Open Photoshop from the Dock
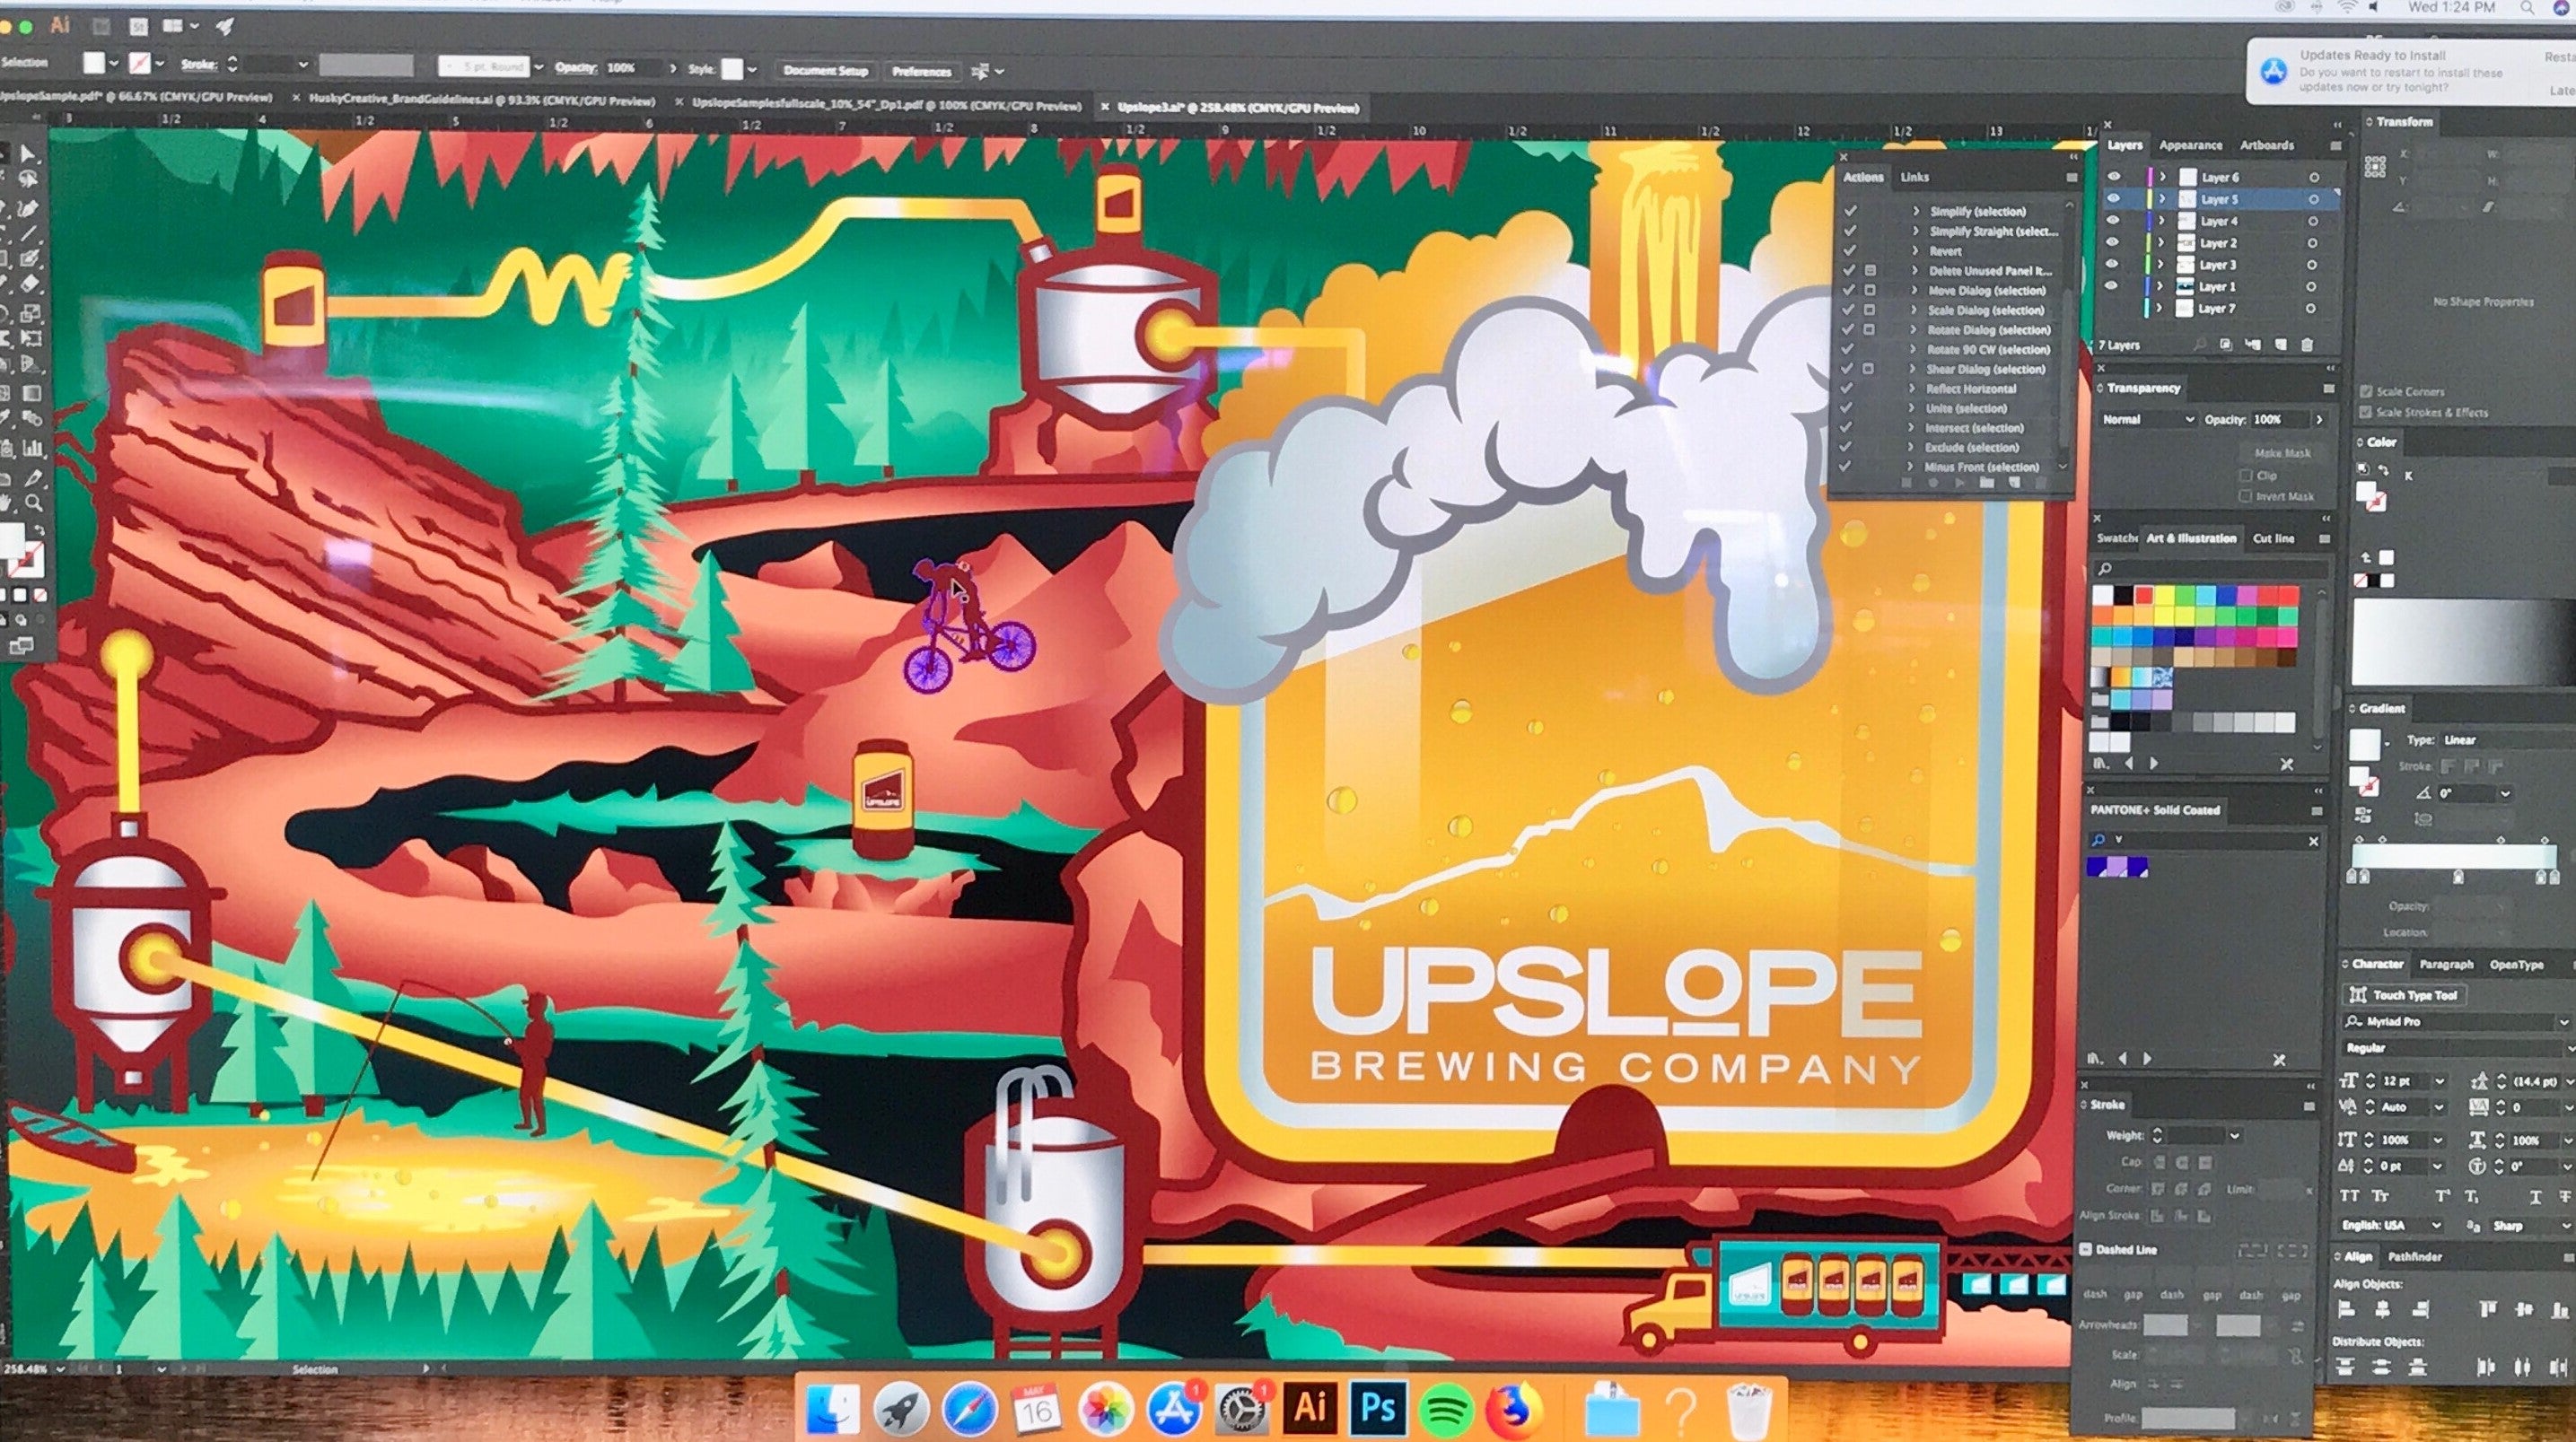This screenshot has height=1442, width=2576. pyautogui.click(x=1379, y=1408)
